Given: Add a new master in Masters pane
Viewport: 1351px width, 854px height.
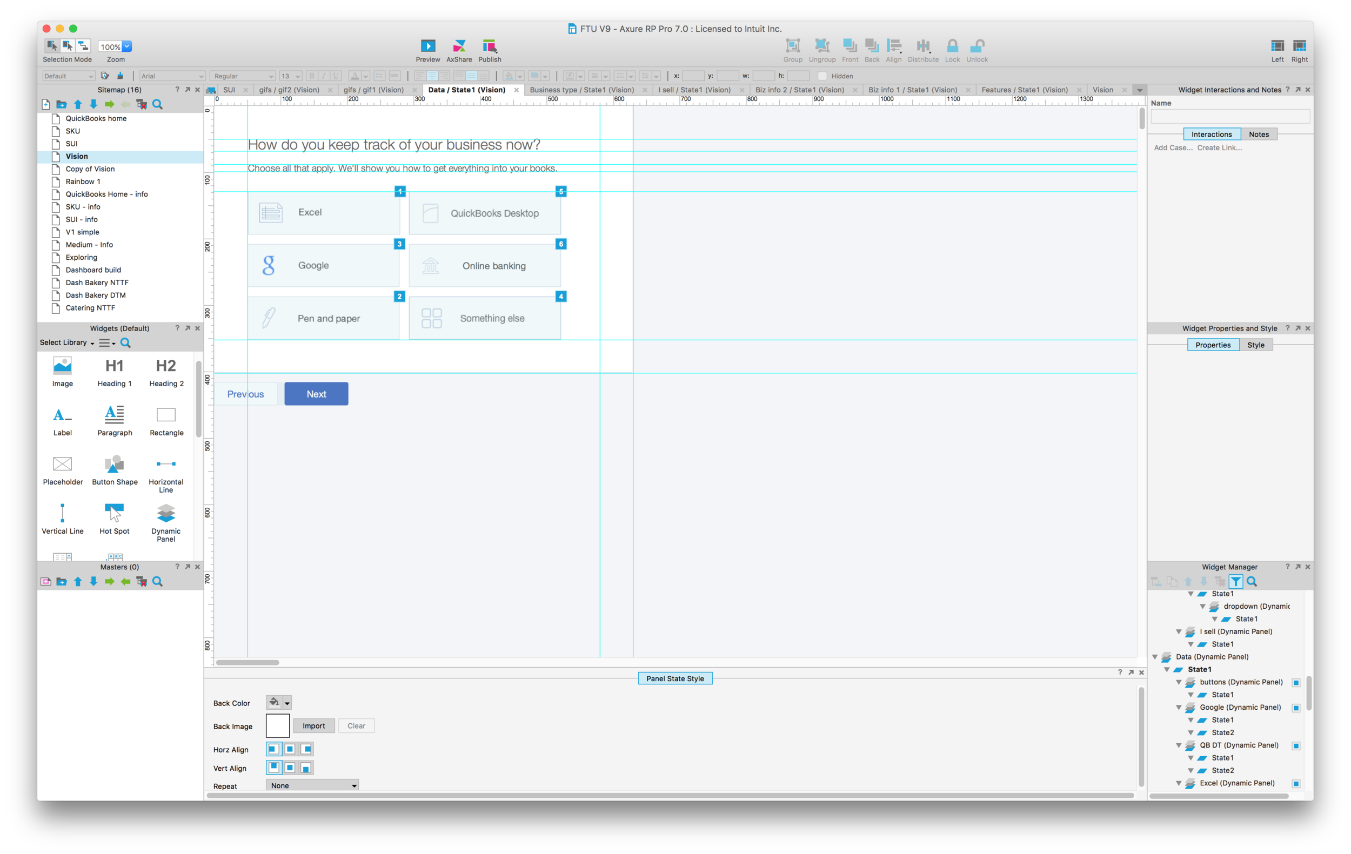Looking at the screenshot, I should coord(46,581).
